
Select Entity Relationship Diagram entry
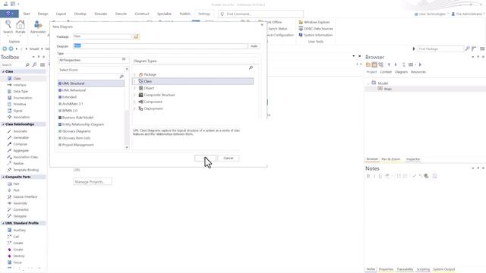[83, 124]
